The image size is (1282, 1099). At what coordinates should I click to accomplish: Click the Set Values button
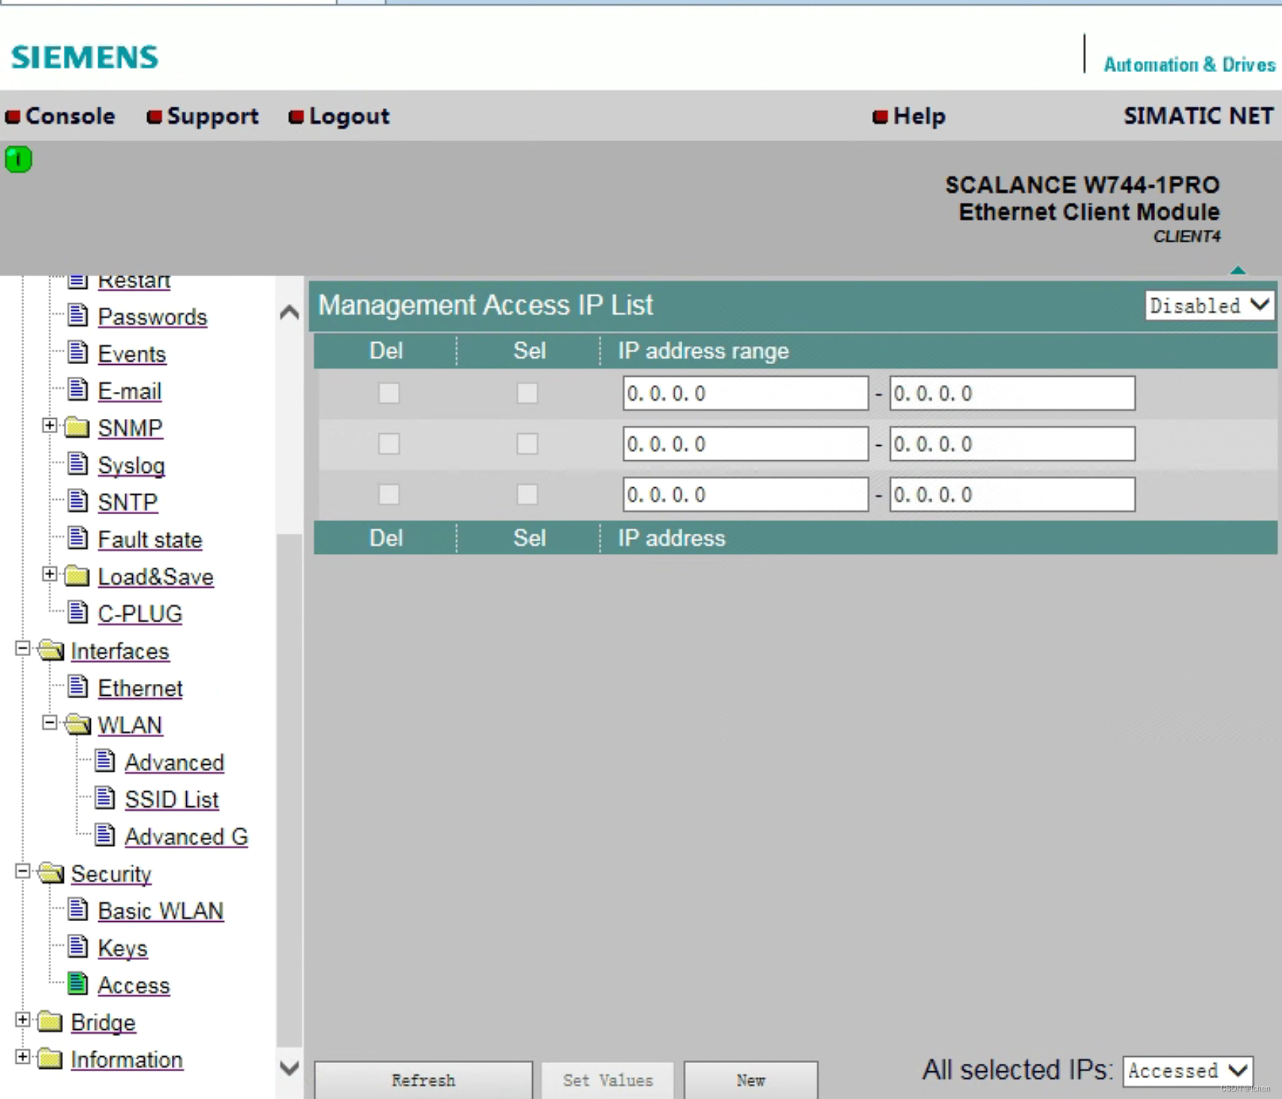tap(608, 1080)
